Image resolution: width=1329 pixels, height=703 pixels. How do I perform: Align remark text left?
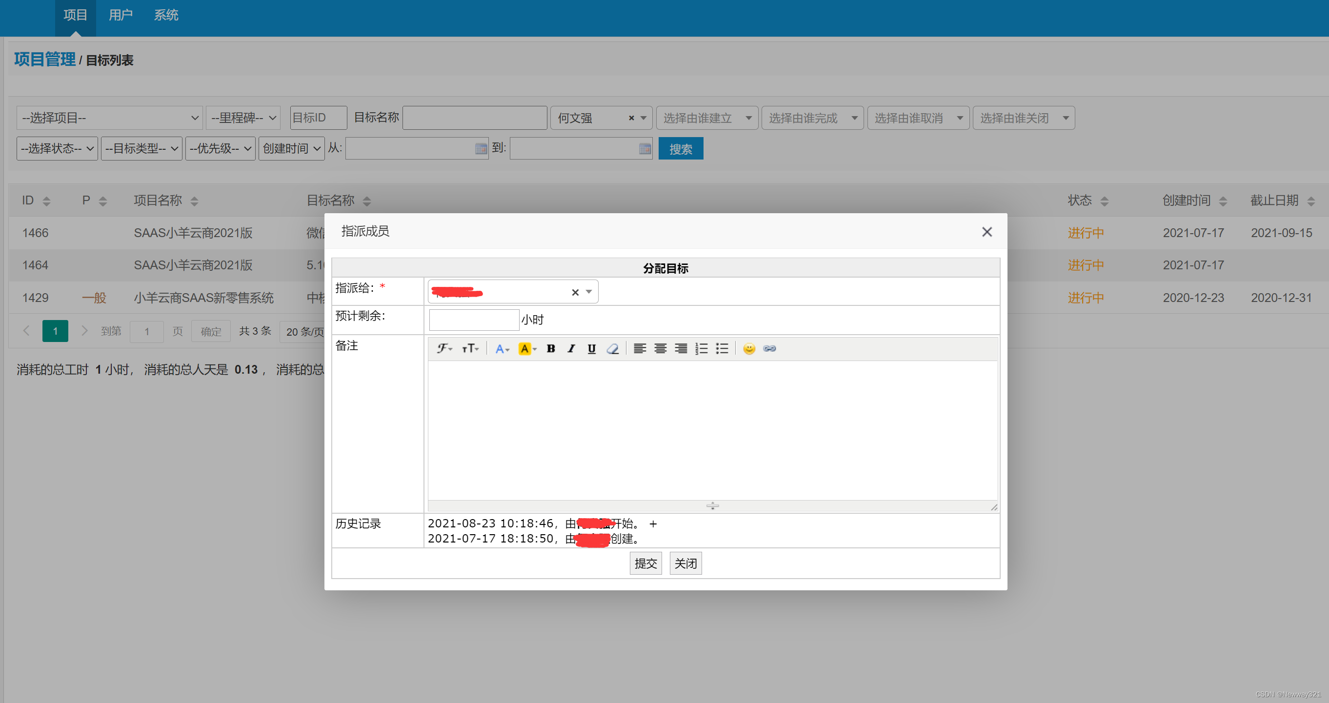click(x=640, y=349)
